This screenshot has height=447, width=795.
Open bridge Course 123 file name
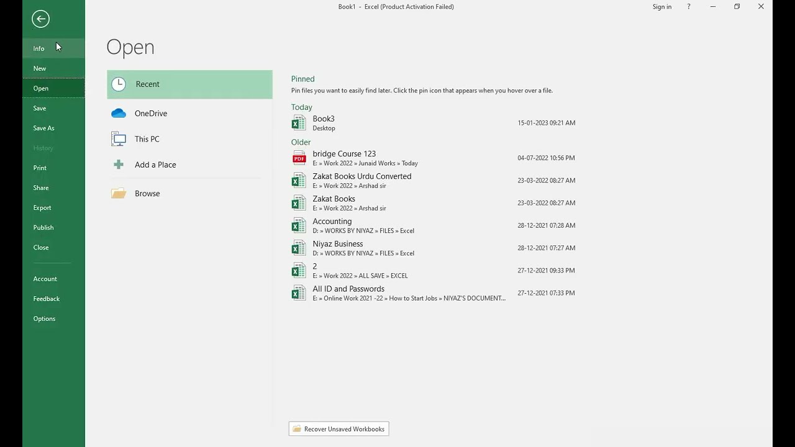pos(344,154)
